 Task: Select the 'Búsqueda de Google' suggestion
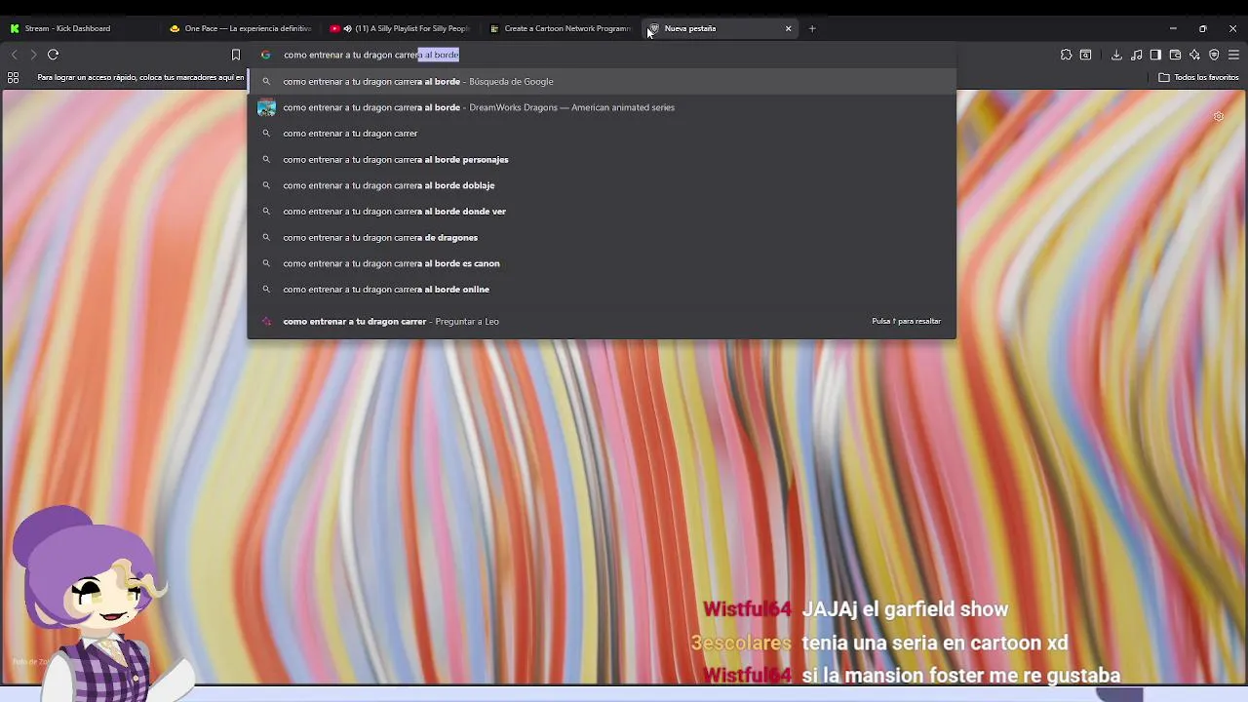pyautogui.click(x=602, y=81)
